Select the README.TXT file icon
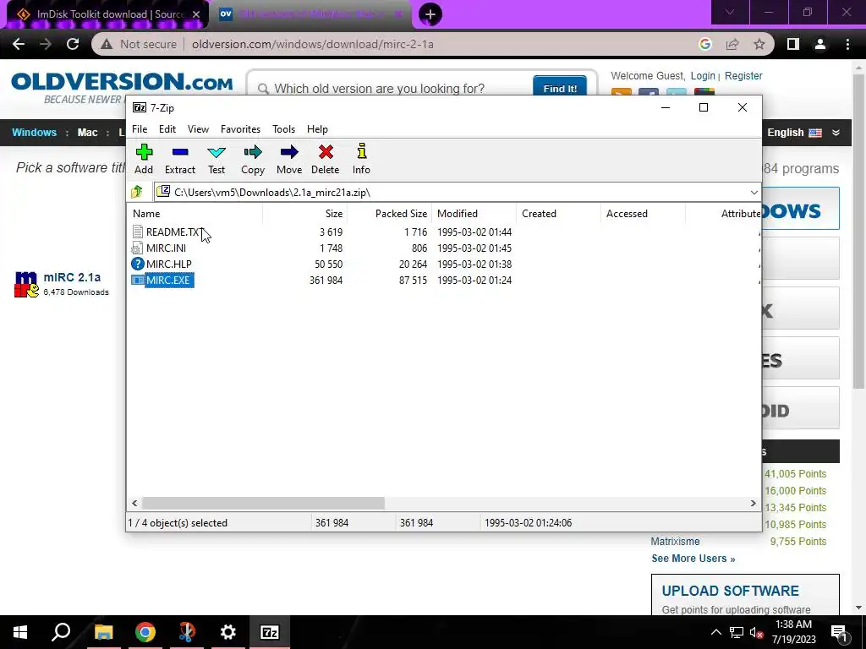 (138, 232)
